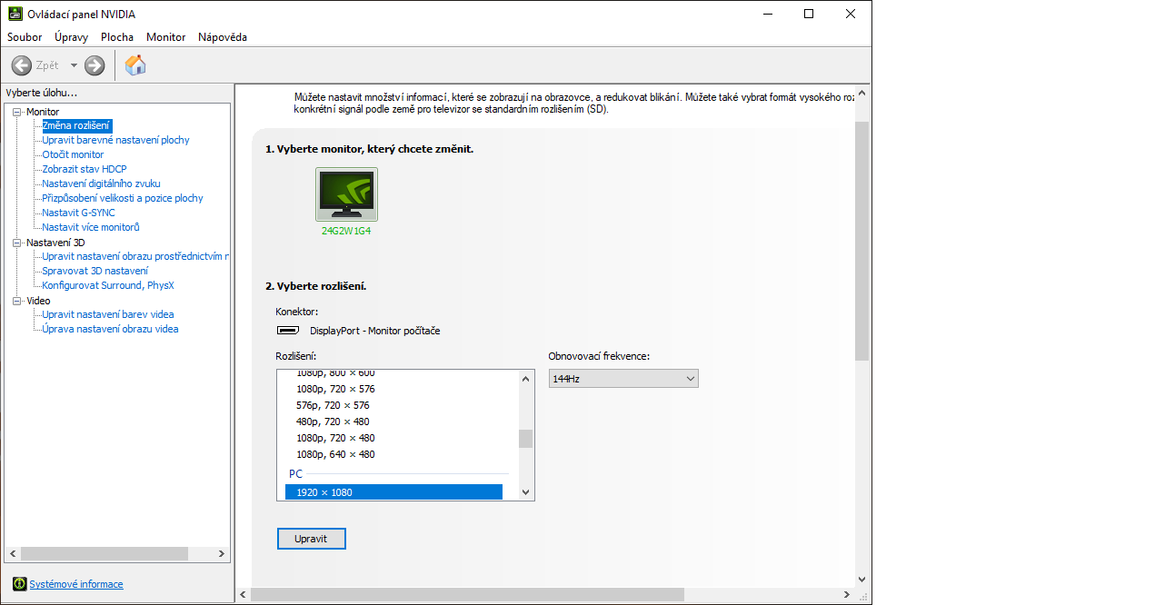Select Změna rozlišení in task tree
This screenshot has height=605, width=1165.
[76, 125]
